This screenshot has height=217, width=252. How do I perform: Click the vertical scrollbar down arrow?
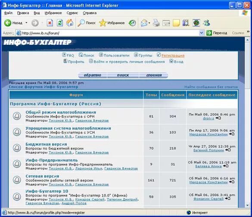(x=247, y=205)
